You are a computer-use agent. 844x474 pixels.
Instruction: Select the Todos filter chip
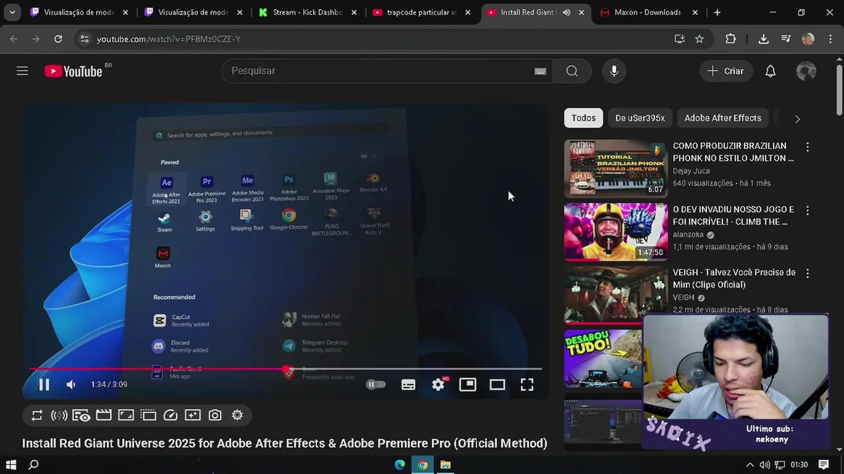(584, 118)
